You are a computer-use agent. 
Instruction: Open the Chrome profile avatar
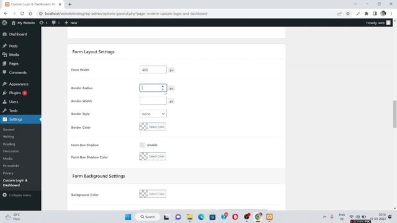383,14
